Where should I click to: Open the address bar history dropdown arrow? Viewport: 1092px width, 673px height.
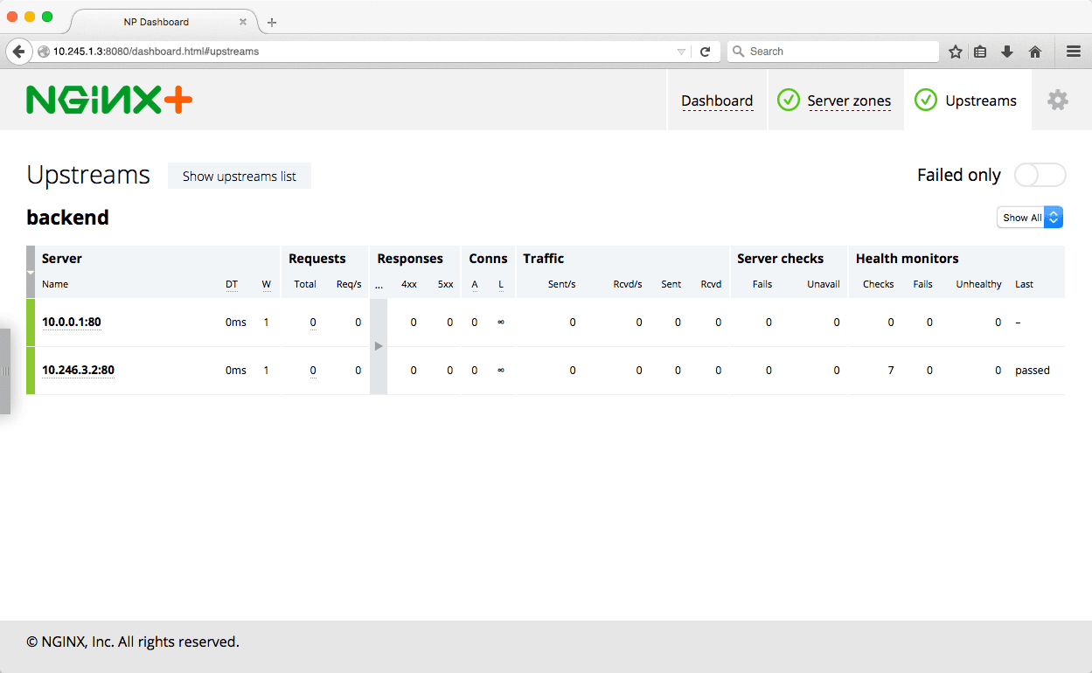coord(681,51)
